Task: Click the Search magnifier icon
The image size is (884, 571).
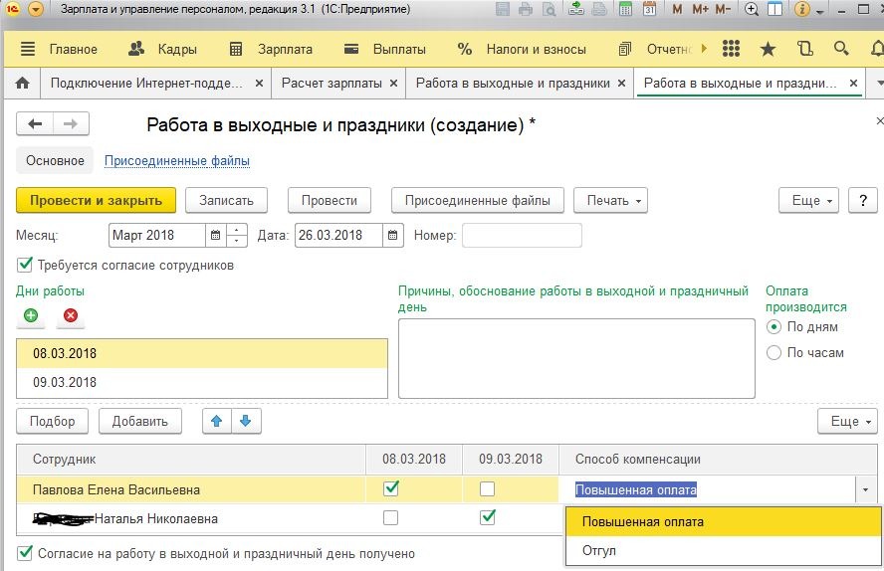Action: pos(841,49)
